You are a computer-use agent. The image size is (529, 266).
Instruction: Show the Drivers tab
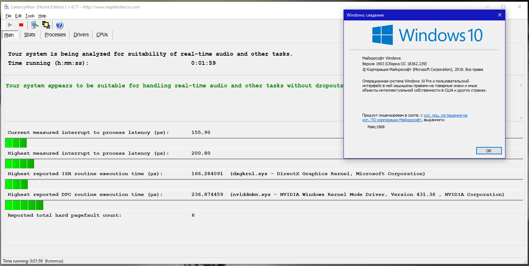[x=81, y=35]
